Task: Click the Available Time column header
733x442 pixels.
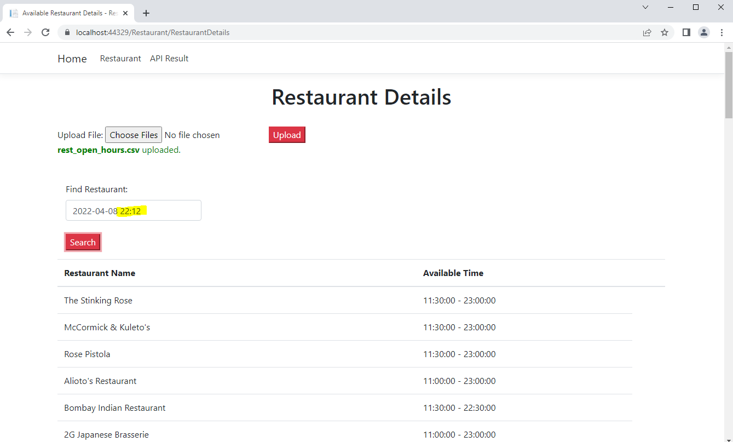Action: click(453, 273)
